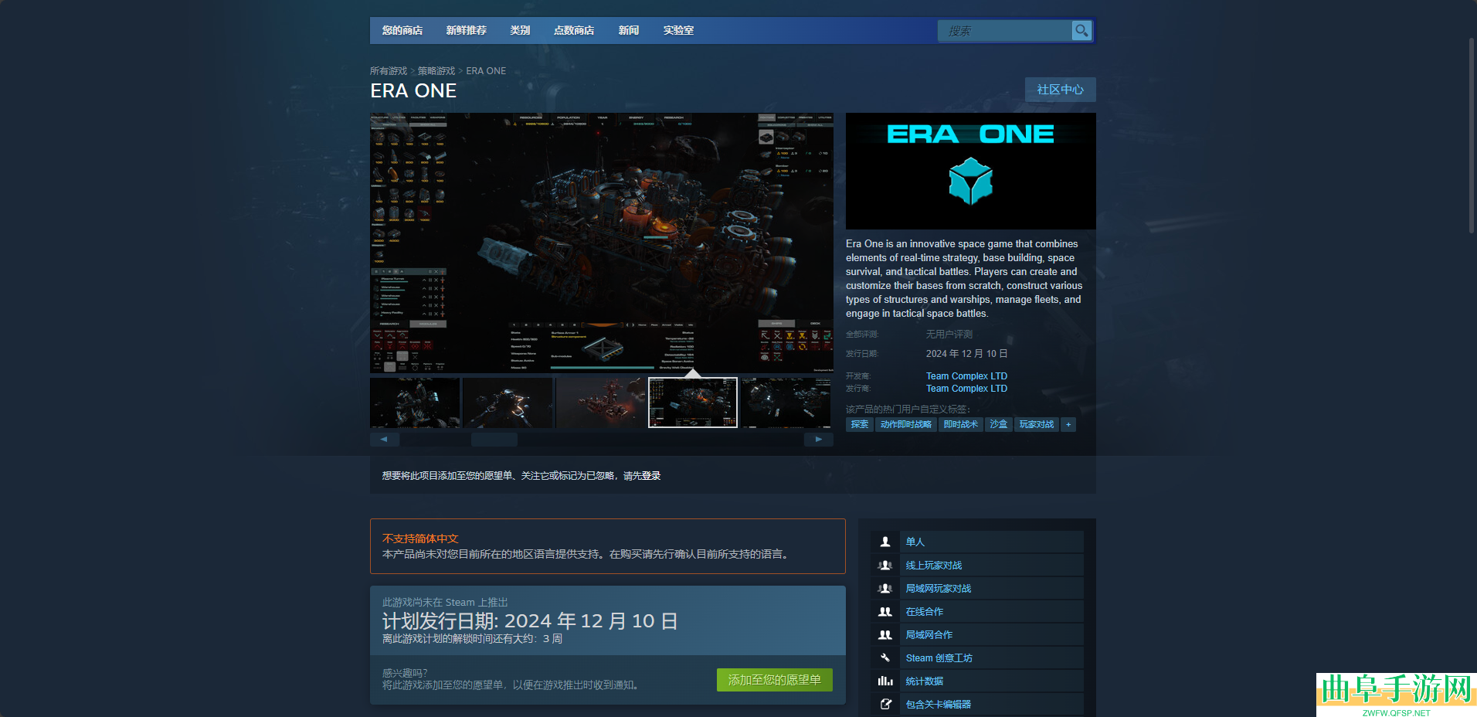
Task: Select third screenshot thumbnail
Action: coord(600,403)
